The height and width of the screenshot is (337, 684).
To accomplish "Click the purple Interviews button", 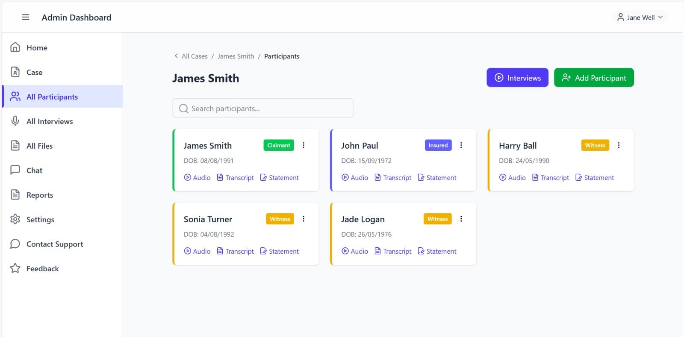I will pyautogui.click(x=517, y=78).
